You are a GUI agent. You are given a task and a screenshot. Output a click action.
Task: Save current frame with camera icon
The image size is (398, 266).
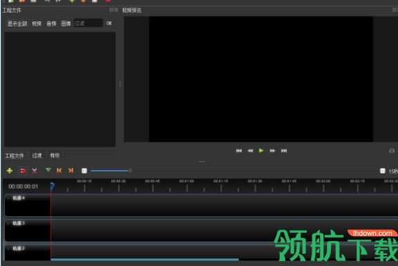tap(392, 151)
